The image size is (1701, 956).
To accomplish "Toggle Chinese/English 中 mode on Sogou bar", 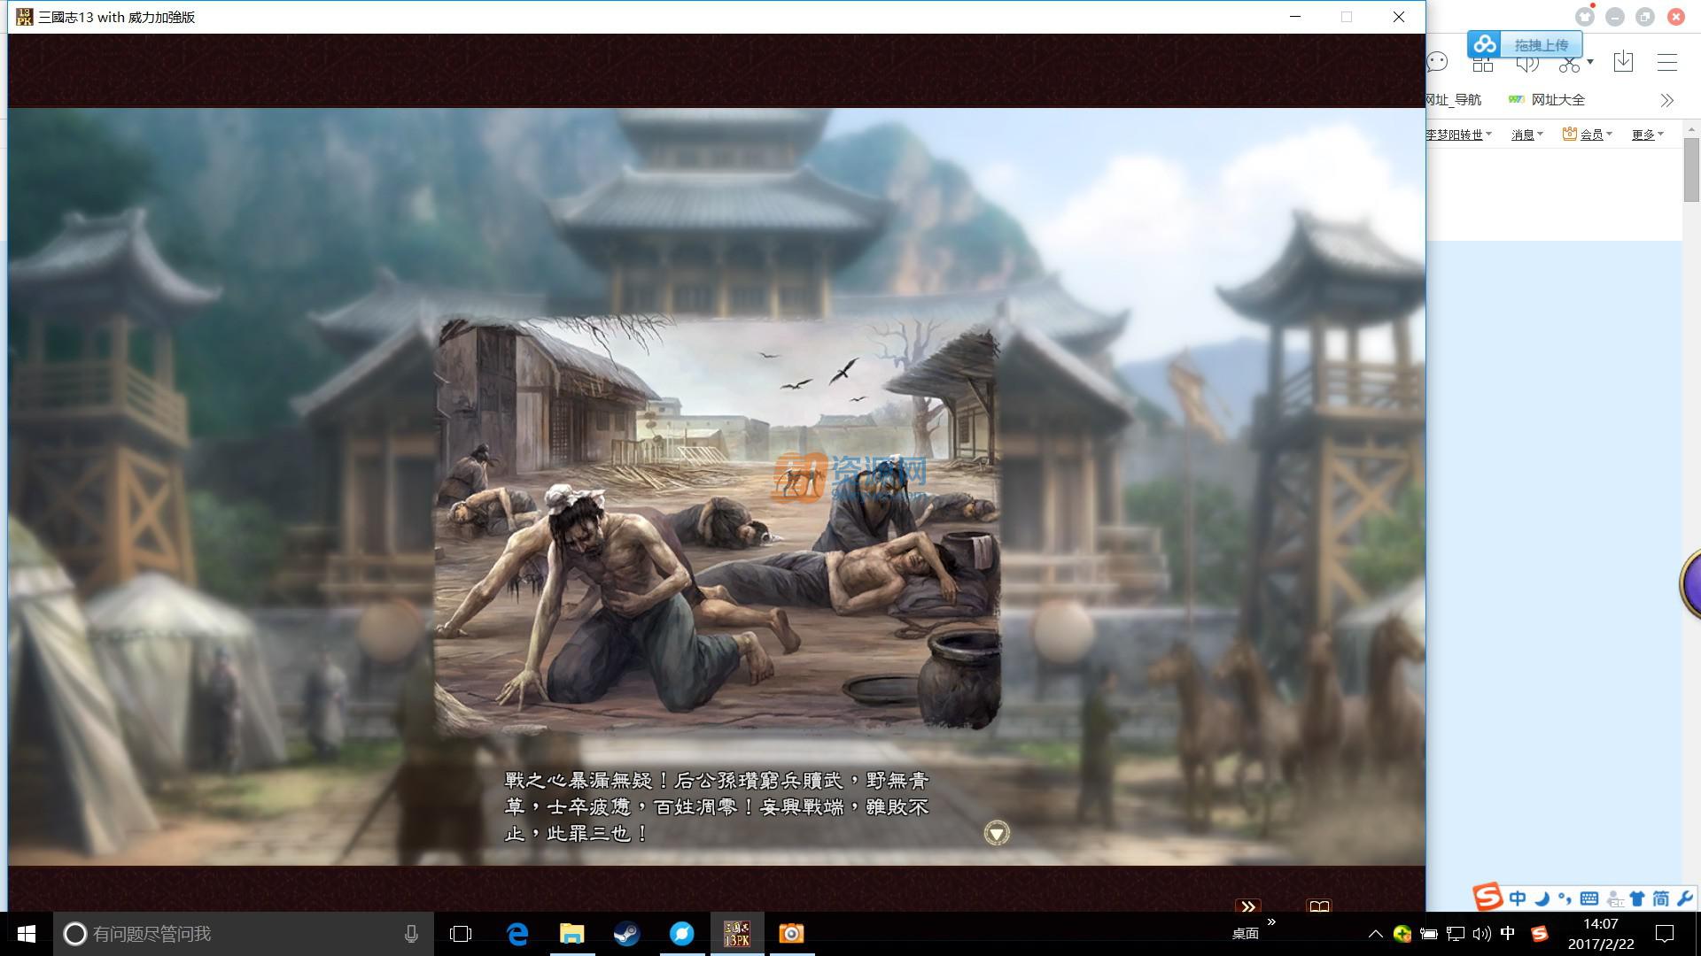I will [x=1518, y=898].
